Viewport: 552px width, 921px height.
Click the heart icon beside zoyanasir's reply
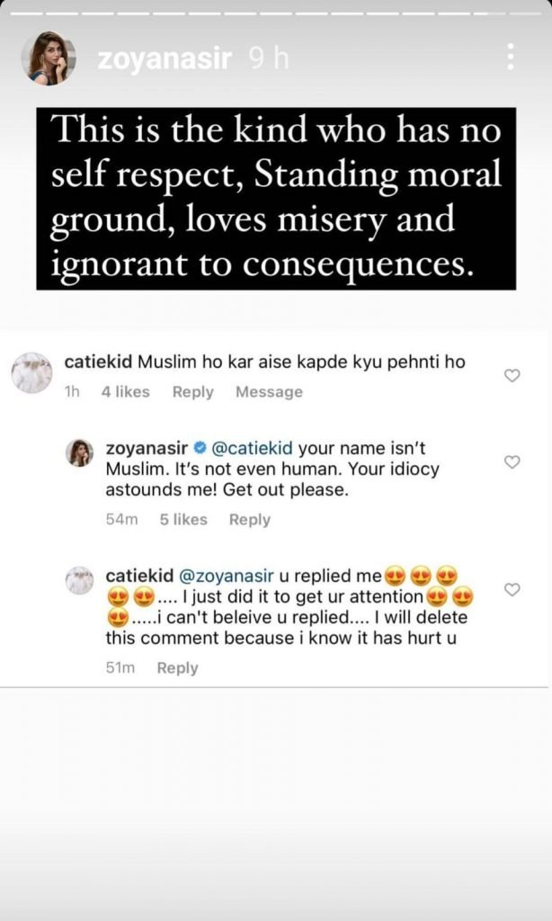tap(512, 461)
